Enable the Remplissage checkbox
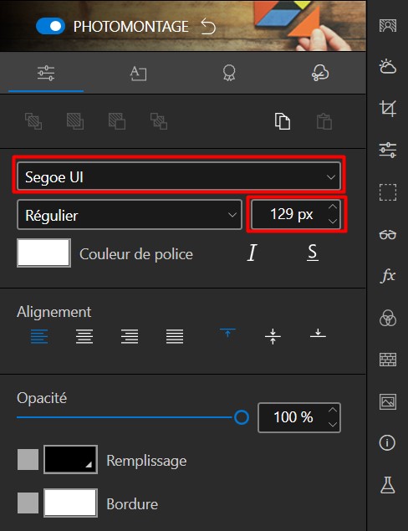The height and width of the screenshot is (531, 408). pos(28,460)
